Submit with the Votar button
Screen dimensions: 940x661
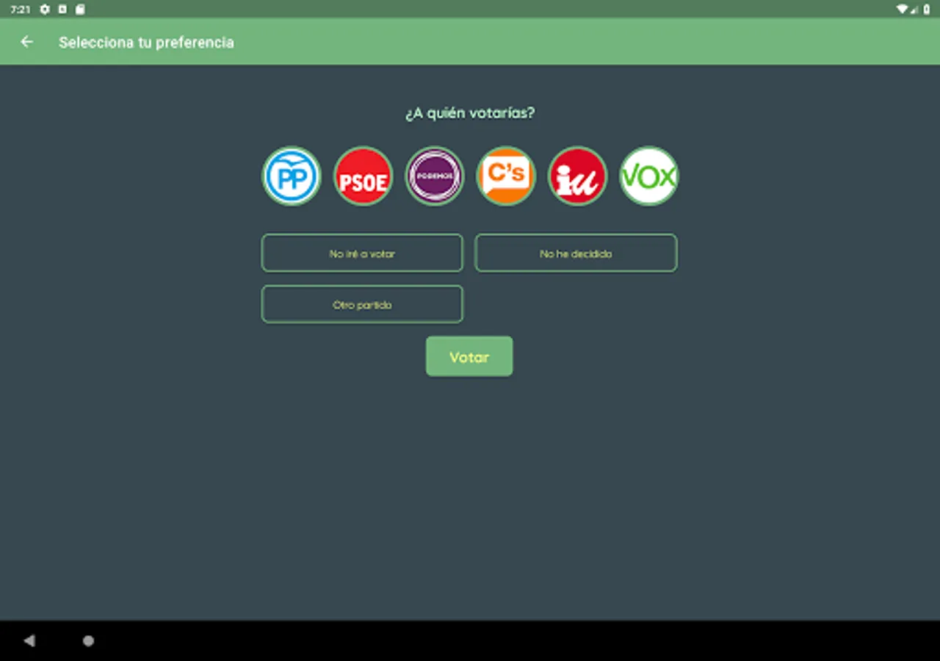click(x=469, y=357)
